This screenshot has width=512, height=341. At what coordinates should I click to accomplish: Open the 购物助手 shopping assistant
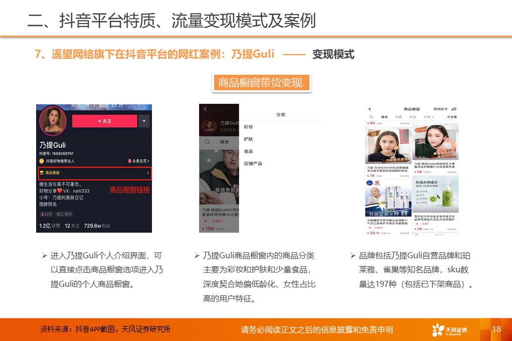[x=440, y=109]
